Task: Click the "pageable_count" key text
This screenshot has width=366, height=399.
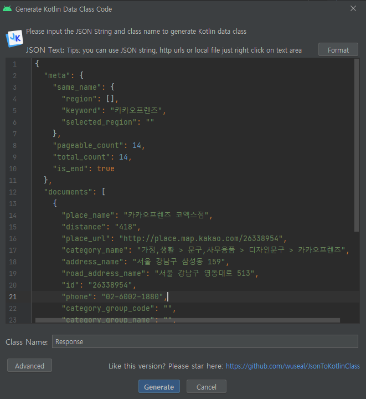Action: point(88,145)
